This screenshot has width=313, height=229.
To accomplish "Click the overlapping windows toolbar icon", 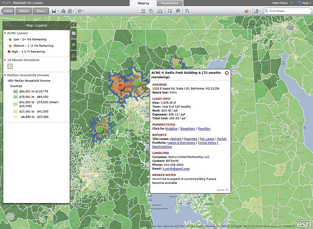I will coord(151,11).
